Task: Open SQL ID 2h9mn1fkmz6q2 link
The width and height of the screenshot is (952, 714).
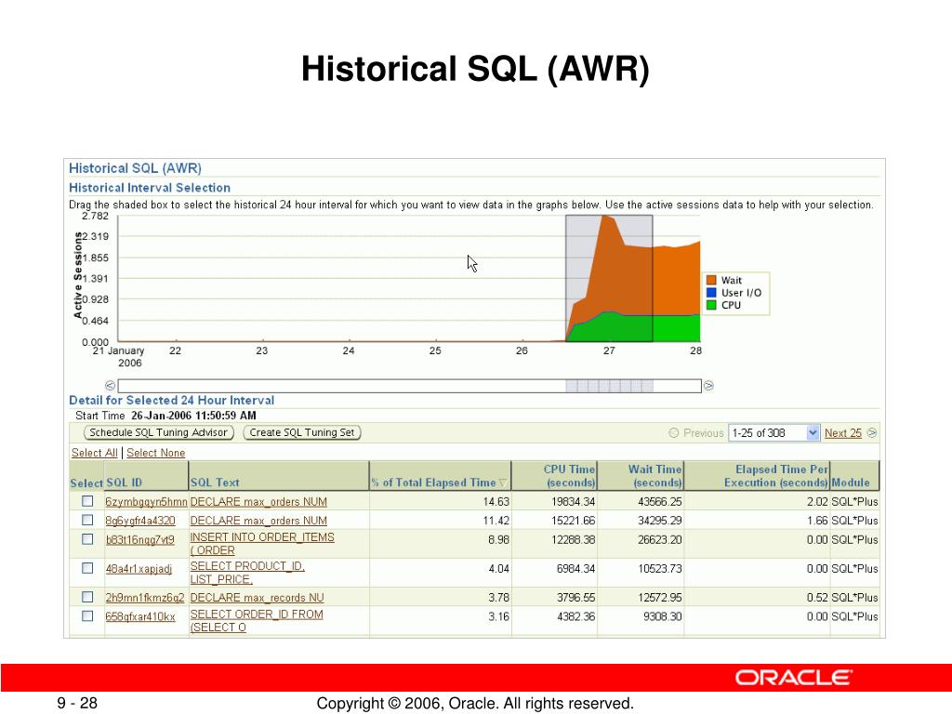Action: point(144,598)
